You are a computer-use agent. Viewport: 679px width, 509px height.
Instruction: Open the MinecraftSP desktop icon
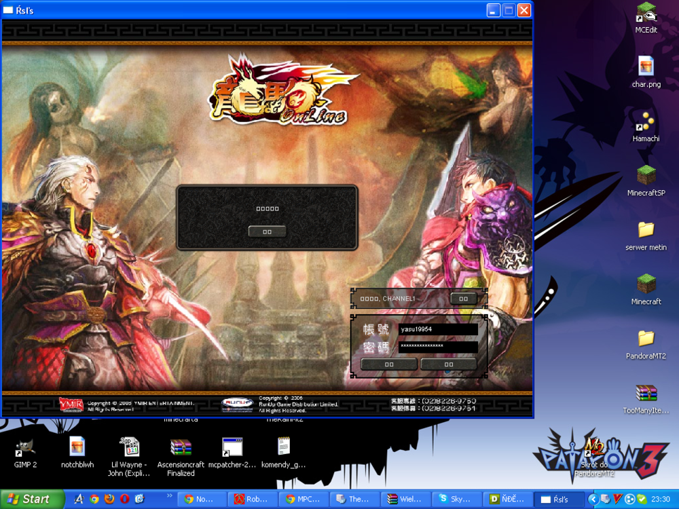point(646,181)
